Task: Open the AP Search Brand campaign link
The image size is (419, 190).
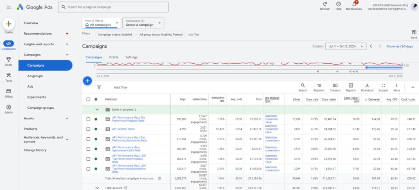Action: tap(123, 129)
